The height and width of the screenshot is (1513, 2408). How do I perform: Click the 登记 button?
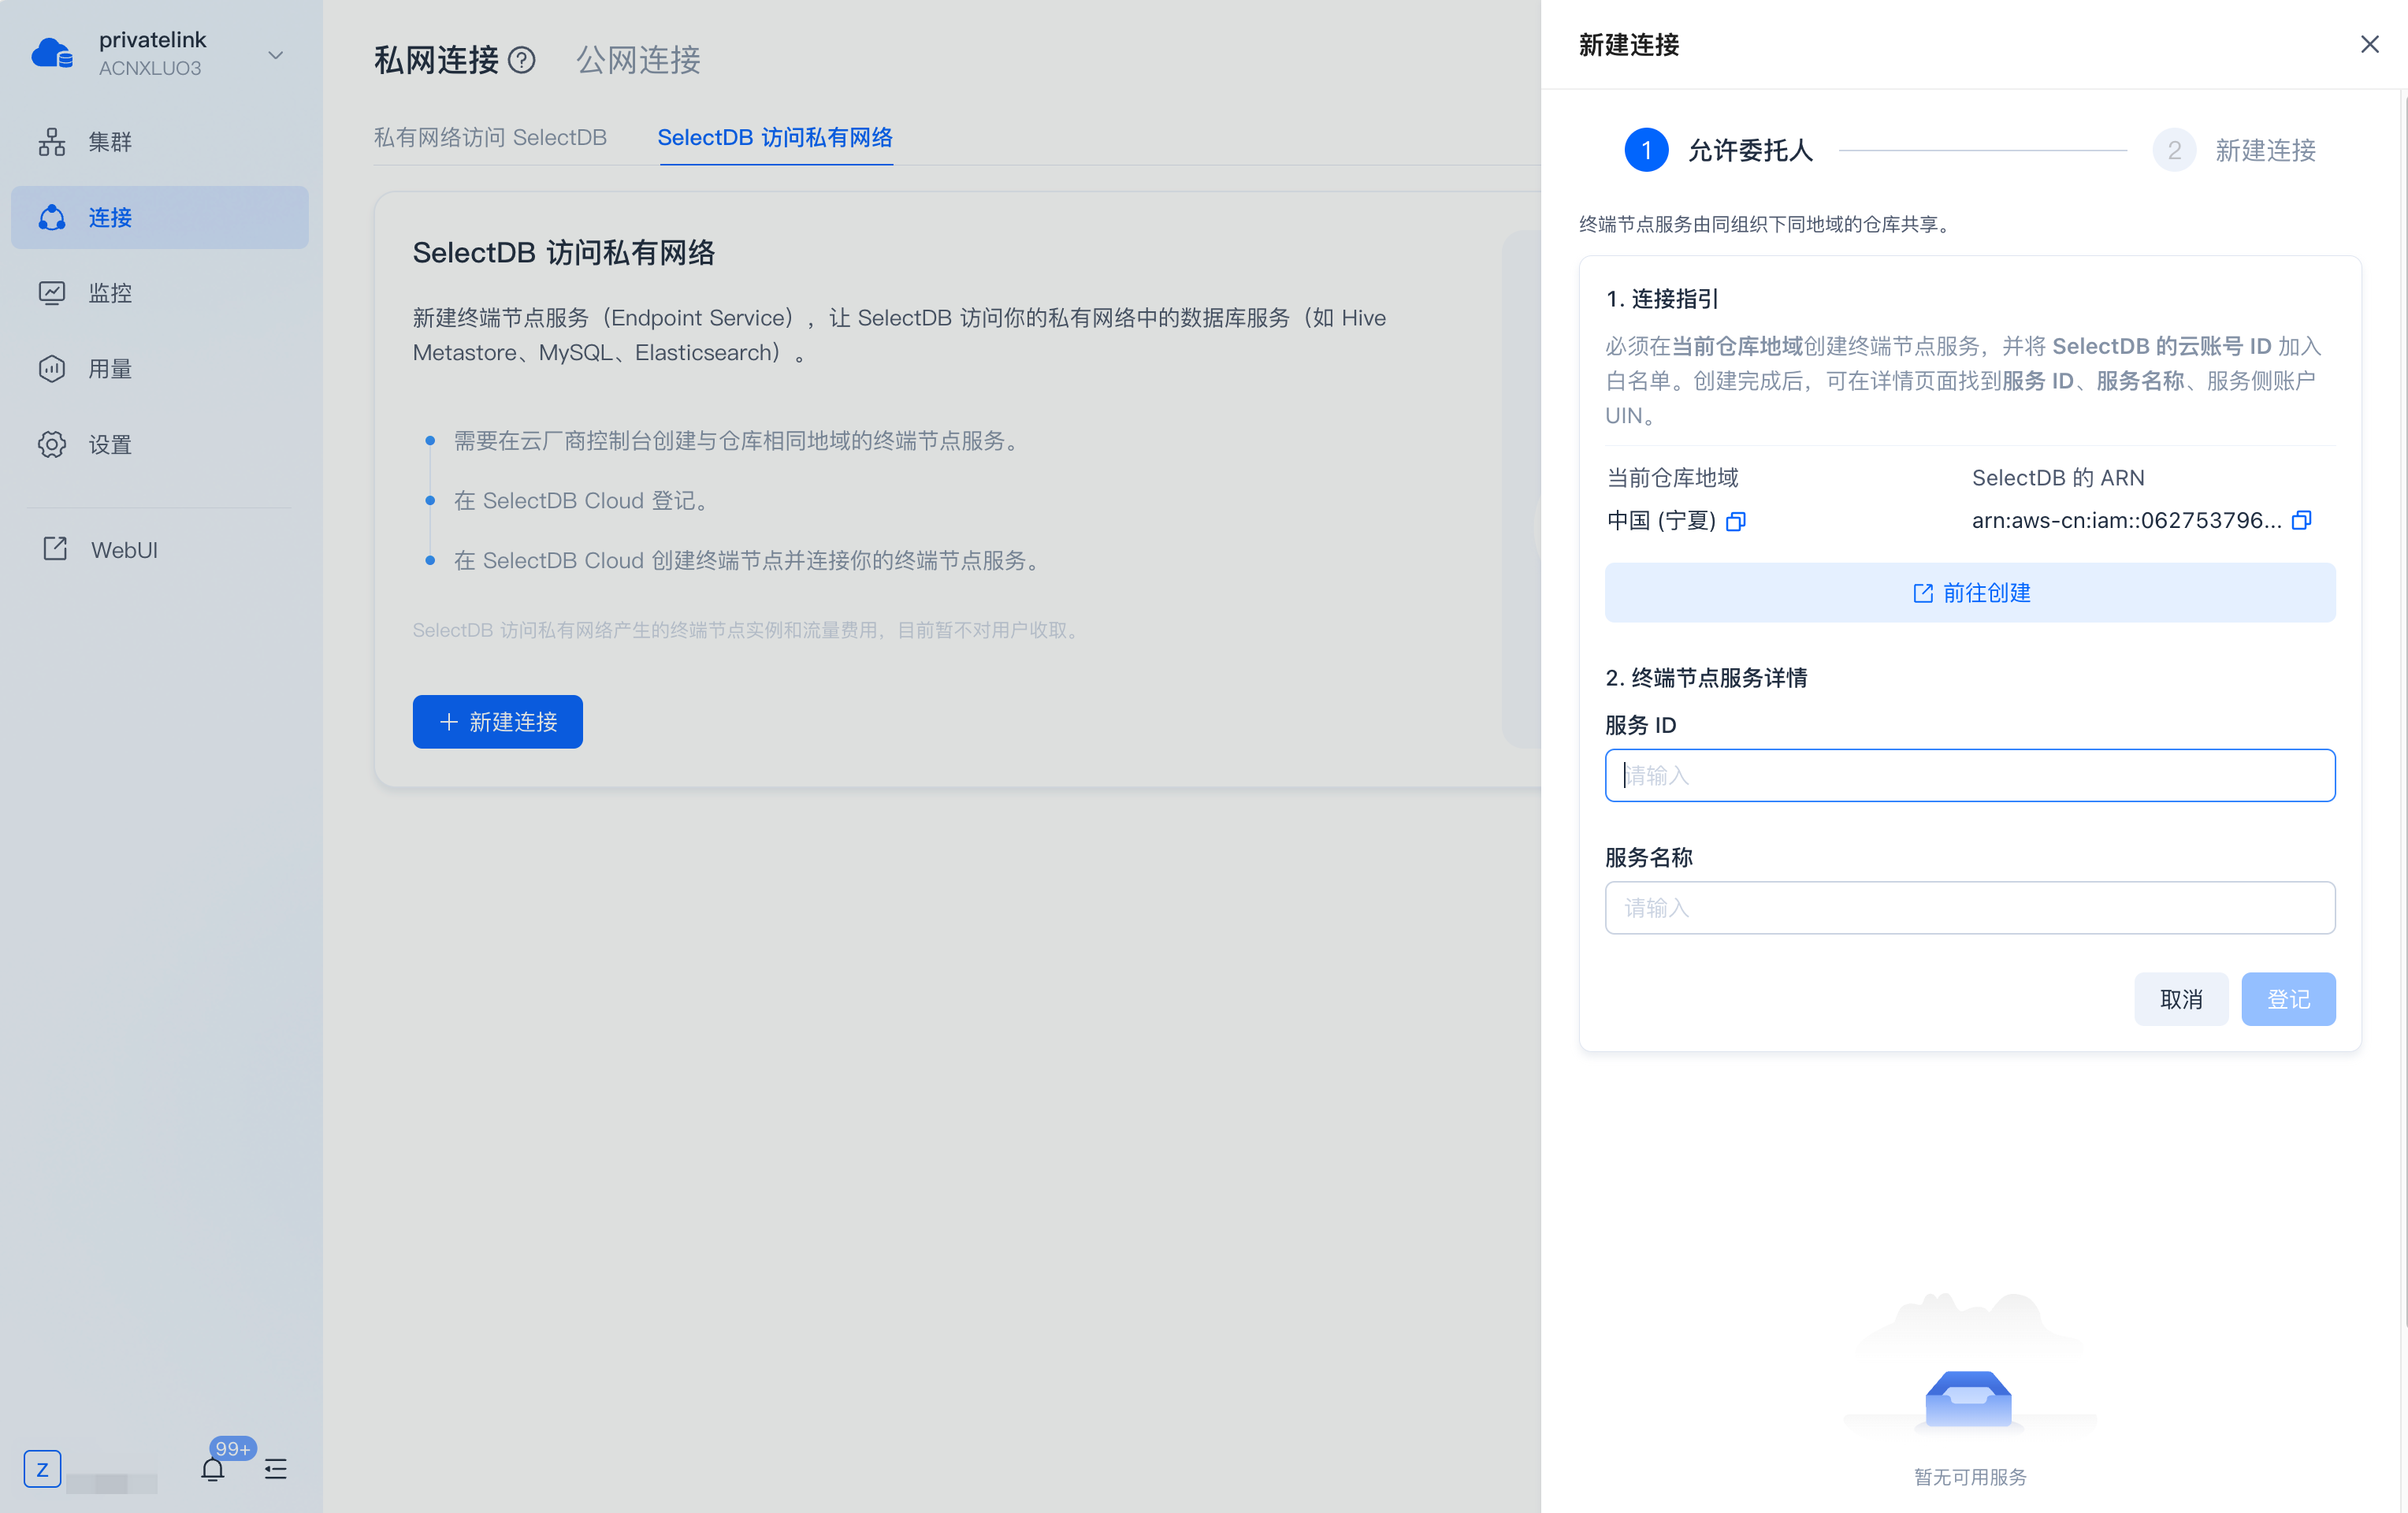pos(2288,999)
